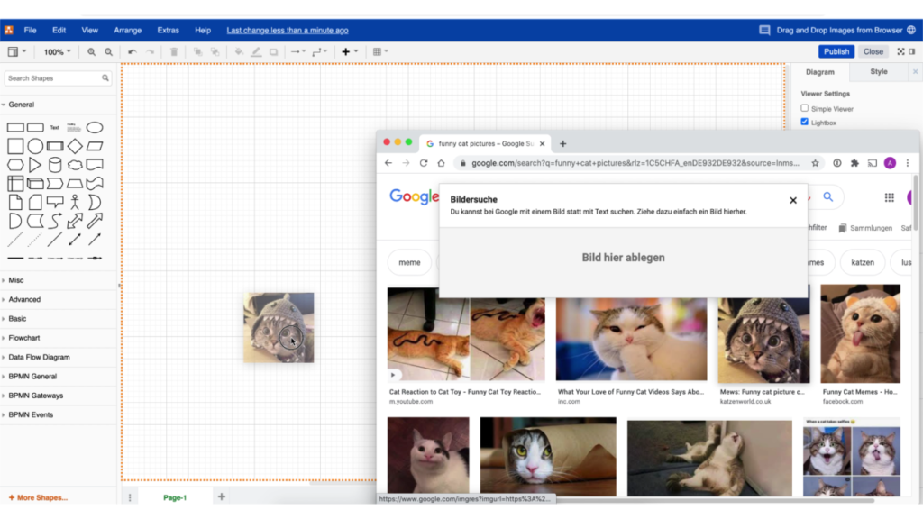The height and width of the screenshot is (519, 923).
Task: Click the Chrome extensions puzzle icon
Action: (854, 163)
